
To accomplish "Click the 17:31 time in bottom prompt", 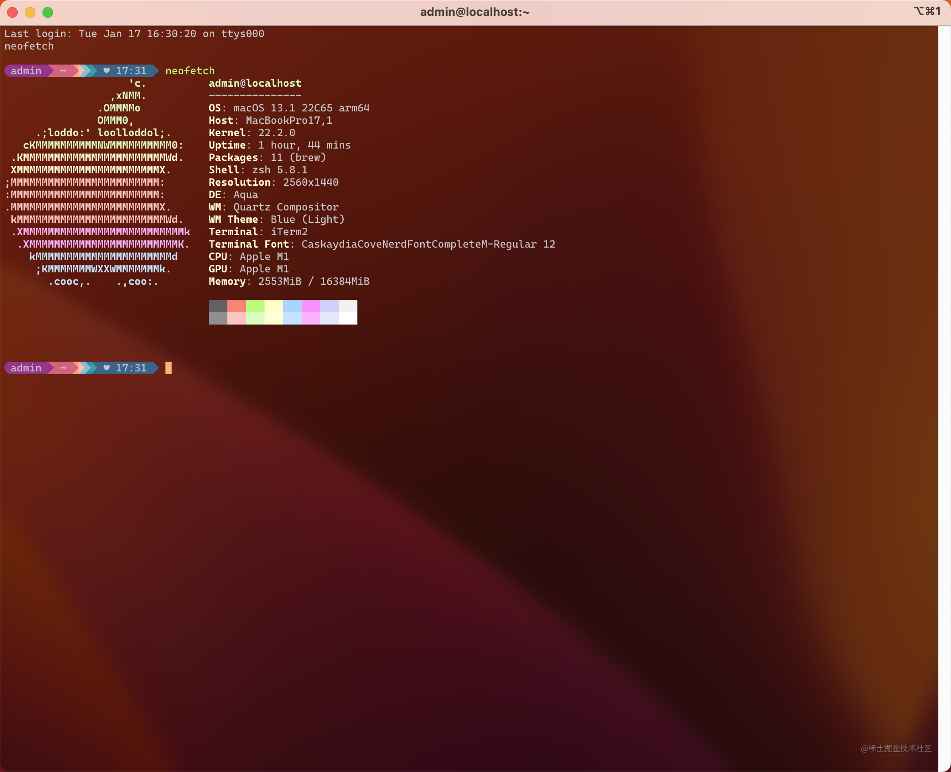I will click(x=131, y=368).
